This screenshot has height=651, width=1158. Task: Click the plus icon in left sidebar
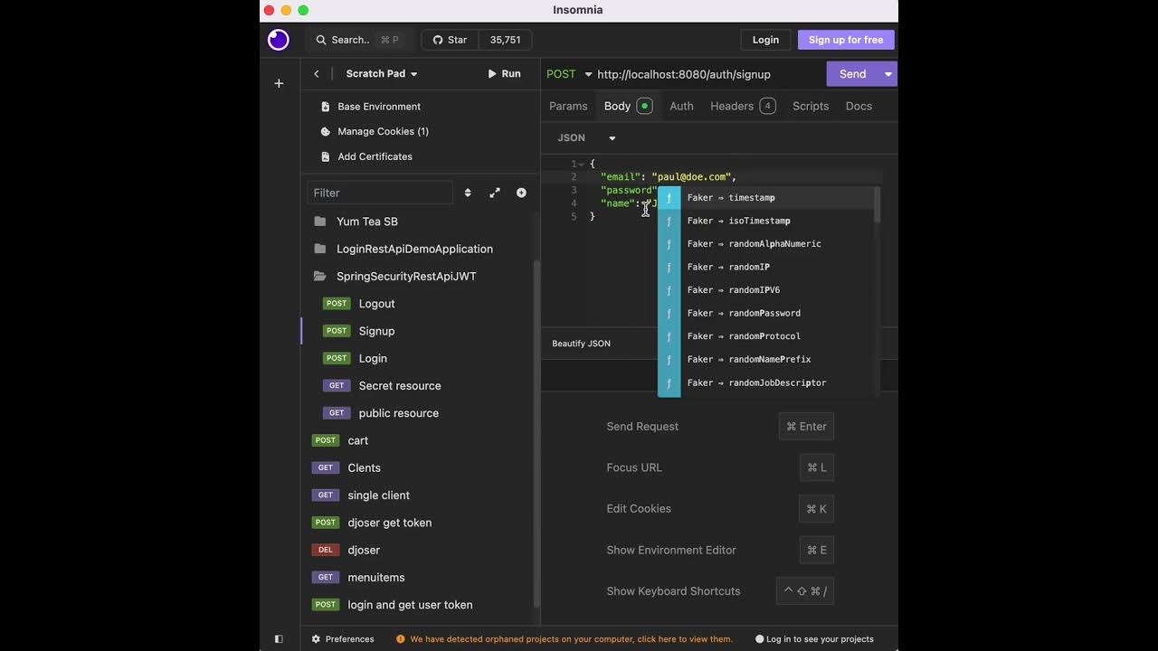point(279,83)
